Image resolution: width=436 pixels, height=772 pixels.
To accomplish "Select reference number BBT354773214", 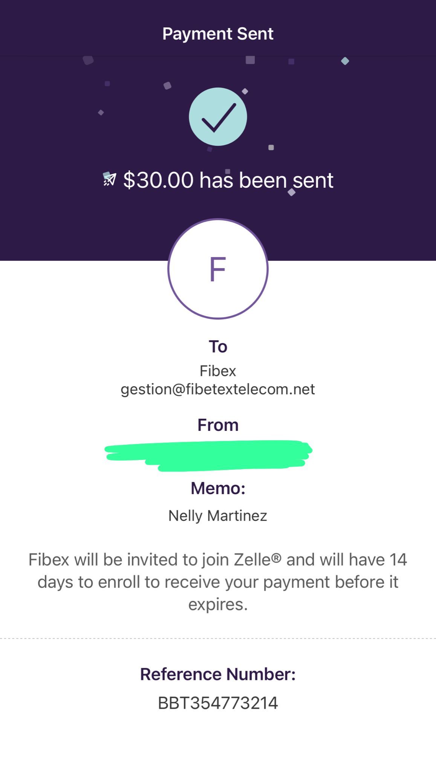I will [x=218, y=703].
